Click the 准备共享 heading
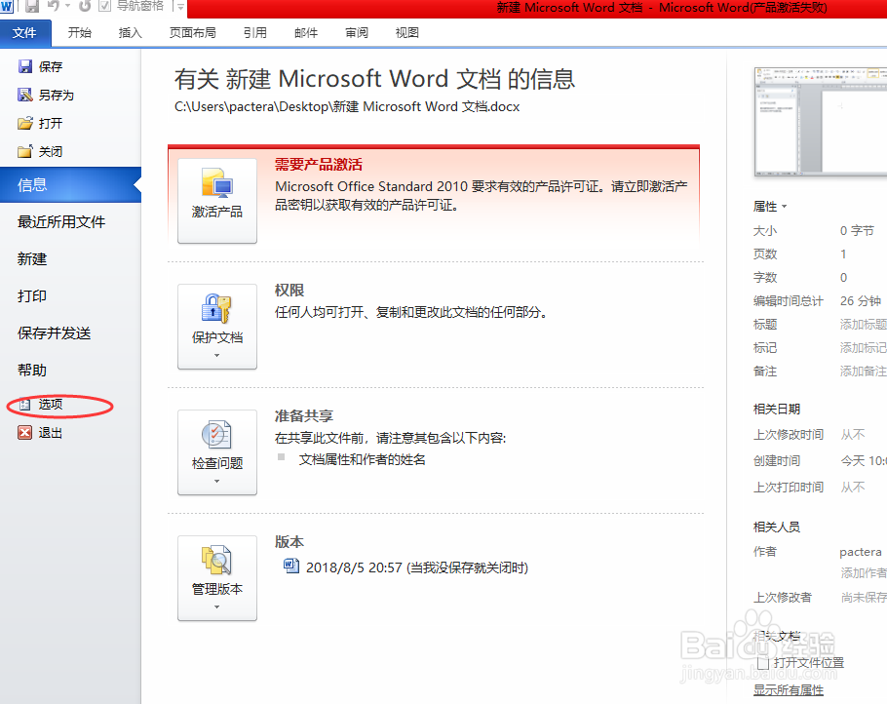The image size is (887, 704). coord(304,416)
